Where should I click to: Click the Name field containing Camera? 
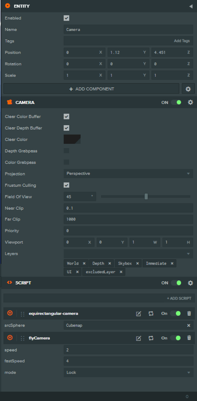click(128, 30)
